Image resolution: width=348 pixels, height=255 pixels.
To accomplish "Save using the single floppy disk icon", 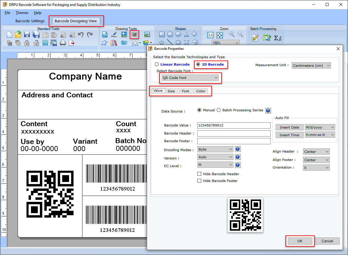I will coord(27,35).
